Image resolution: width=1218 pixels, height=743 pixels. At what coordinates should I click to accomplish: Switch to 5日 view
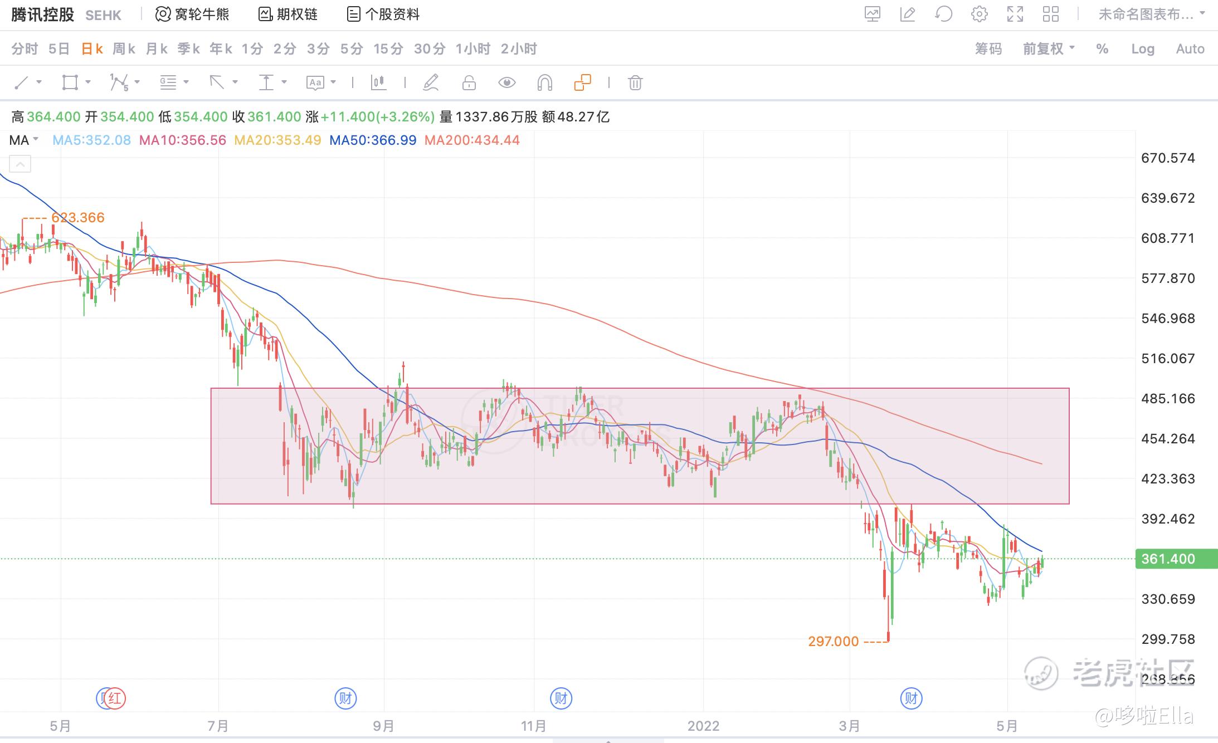pos(59,49)
